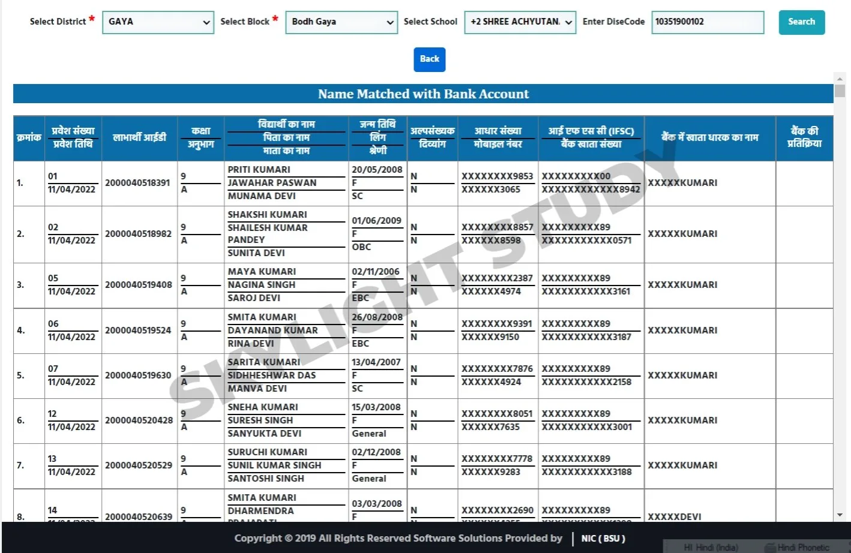This screenshot has height=553, width=851.
Task: Click the NIC ( BSU ) footer text
Action: pyautogui.click(x=603, y=539)
